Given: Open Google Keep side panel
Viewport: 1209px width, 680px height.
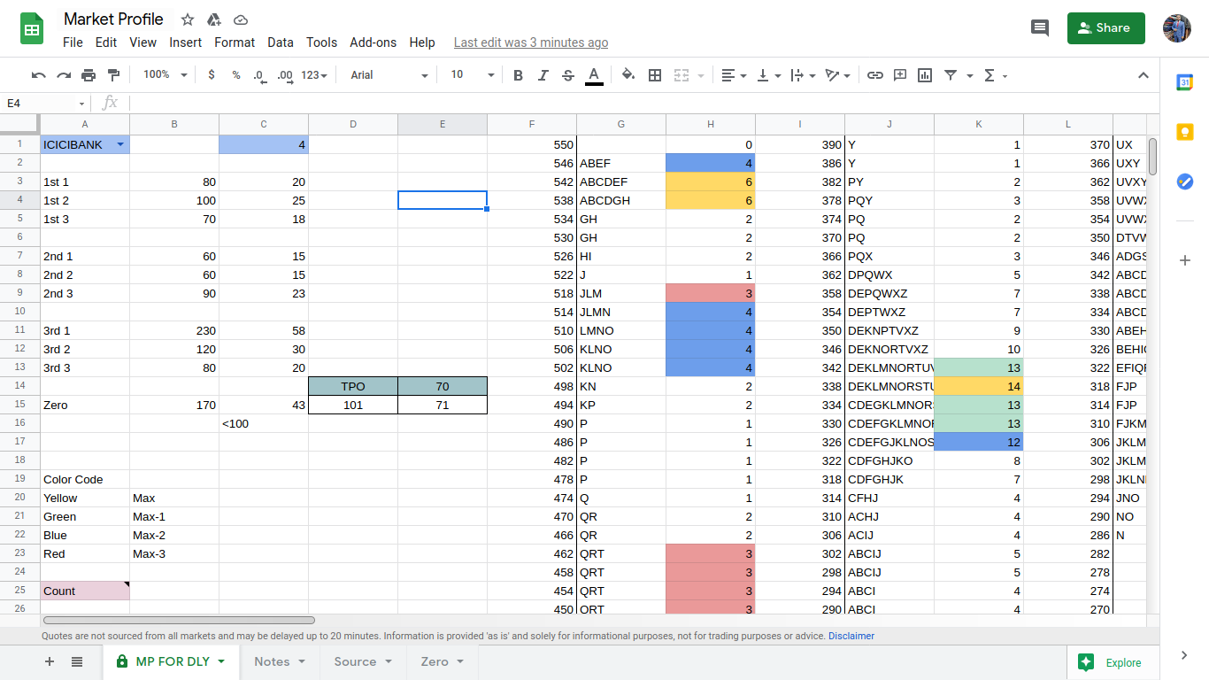Looking at the screenshot, I should point(1185,132).
